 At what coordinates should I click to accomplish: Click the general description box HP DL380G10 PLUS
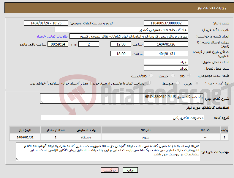click(122, 99)
